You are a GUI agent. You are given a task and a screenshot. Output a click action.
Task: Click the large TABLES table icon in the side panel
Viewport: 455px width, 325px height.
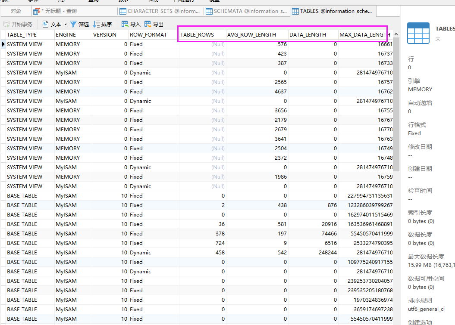[418, 33]
